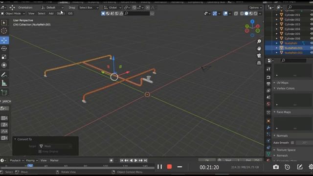Open the timeline Marker menu
This screenshot has width=313, height=176.
[x=54, y=160]
